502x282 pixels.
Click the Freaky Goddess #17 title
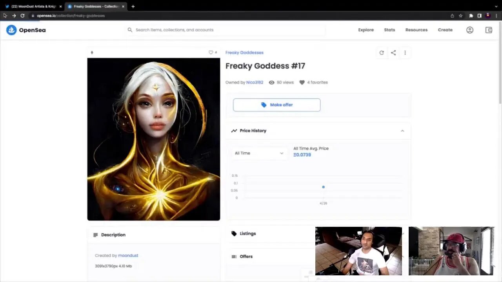(x=265, y=66)
